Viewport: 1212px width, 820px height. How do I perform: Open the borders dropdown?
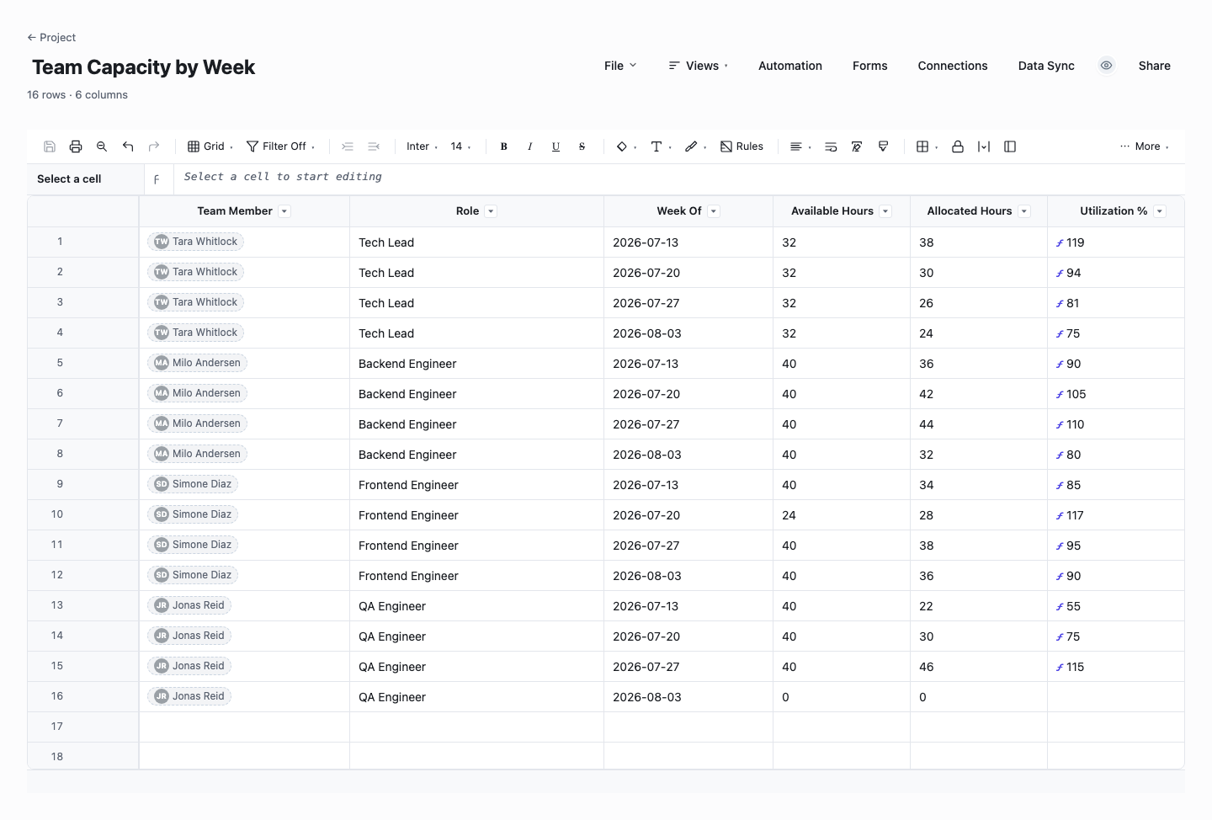click(927, 146)
